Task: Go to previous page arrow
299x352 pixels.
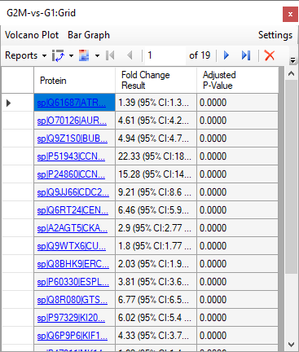Action: (x=130, y=55)
